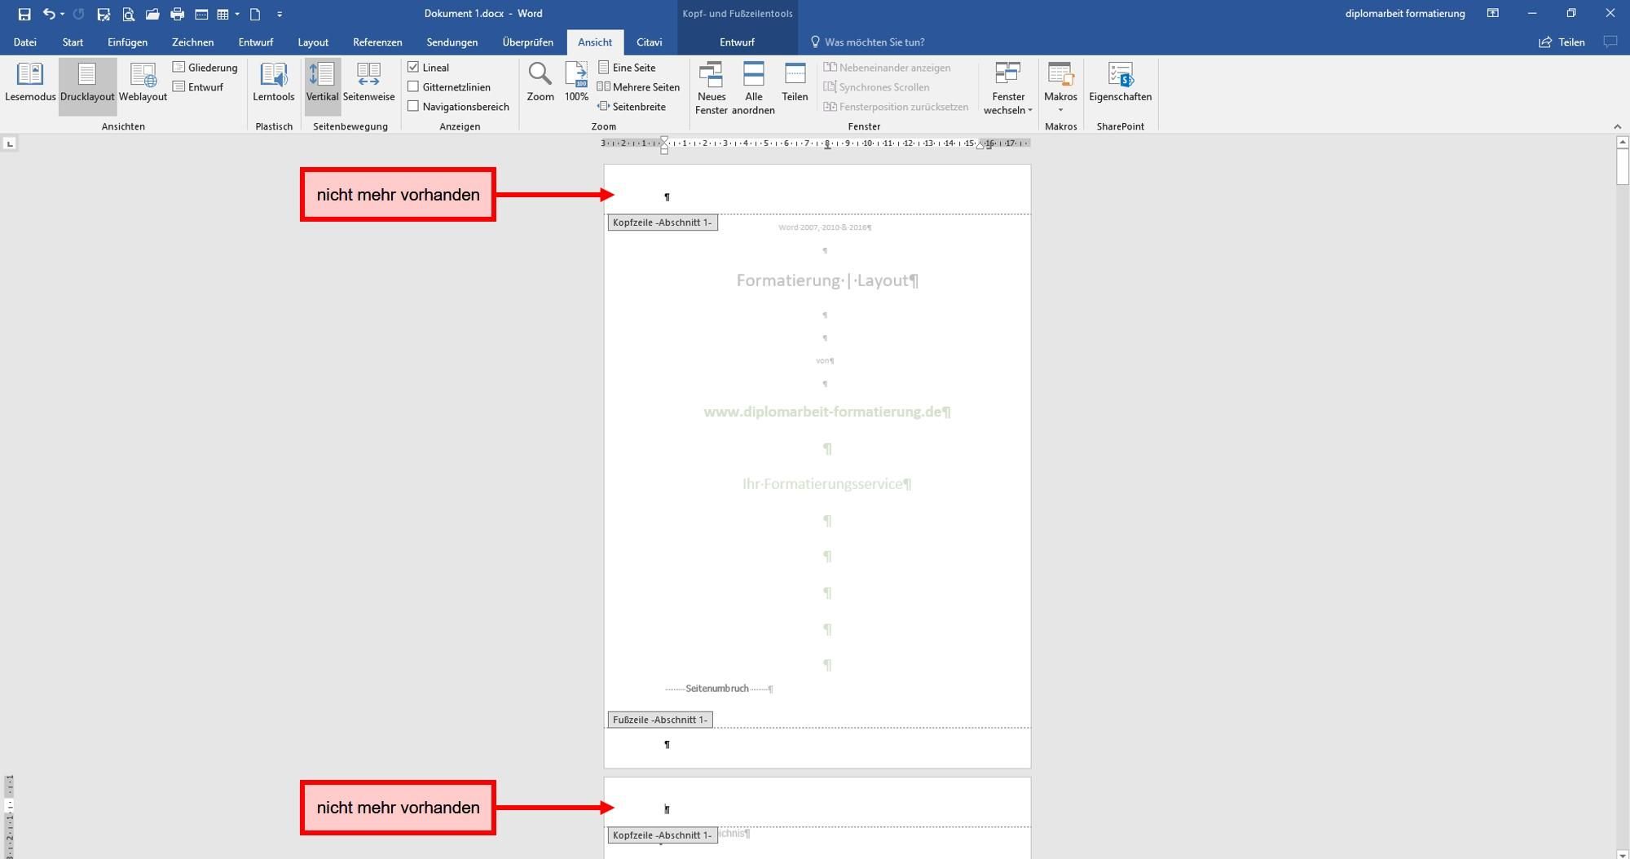Set zoom to 100%
1630x859 pixels.
coord(576,84)
